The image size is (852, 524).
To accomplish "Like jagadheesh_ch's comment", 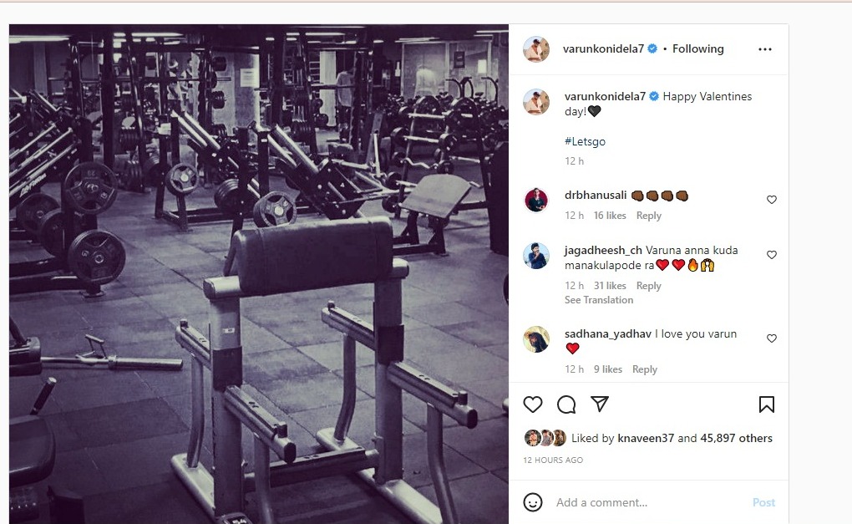I will 772,254.
